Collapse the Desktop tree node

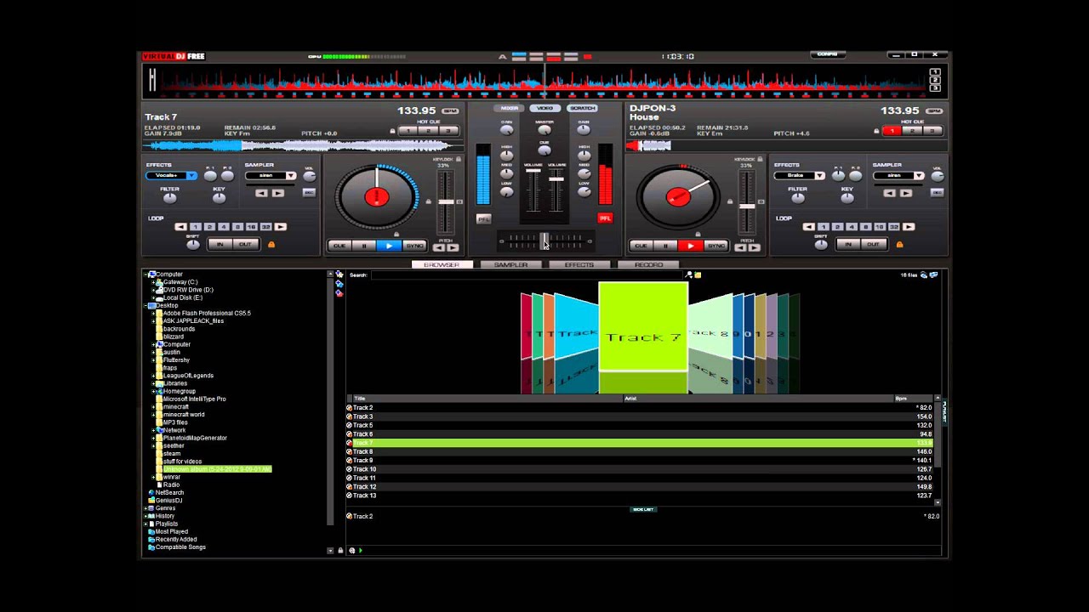(147, 305)
